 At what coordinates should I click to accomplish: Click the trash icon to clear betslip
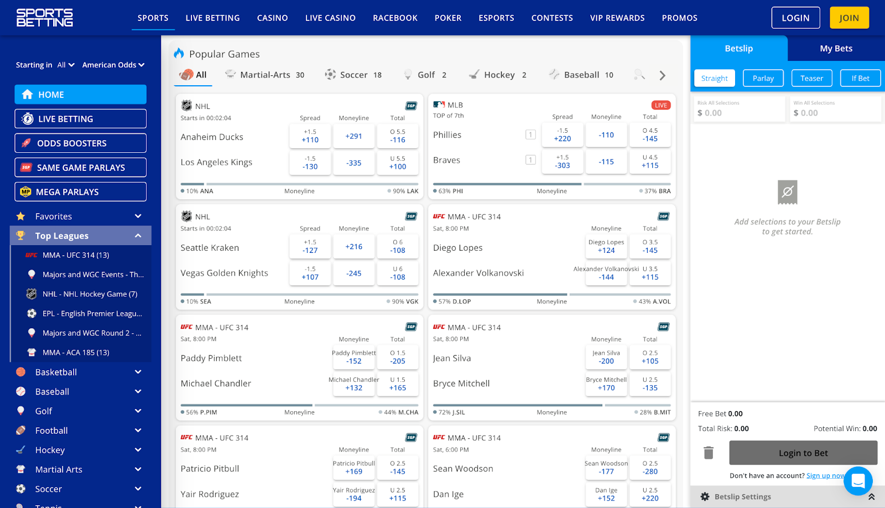point(709,453)
